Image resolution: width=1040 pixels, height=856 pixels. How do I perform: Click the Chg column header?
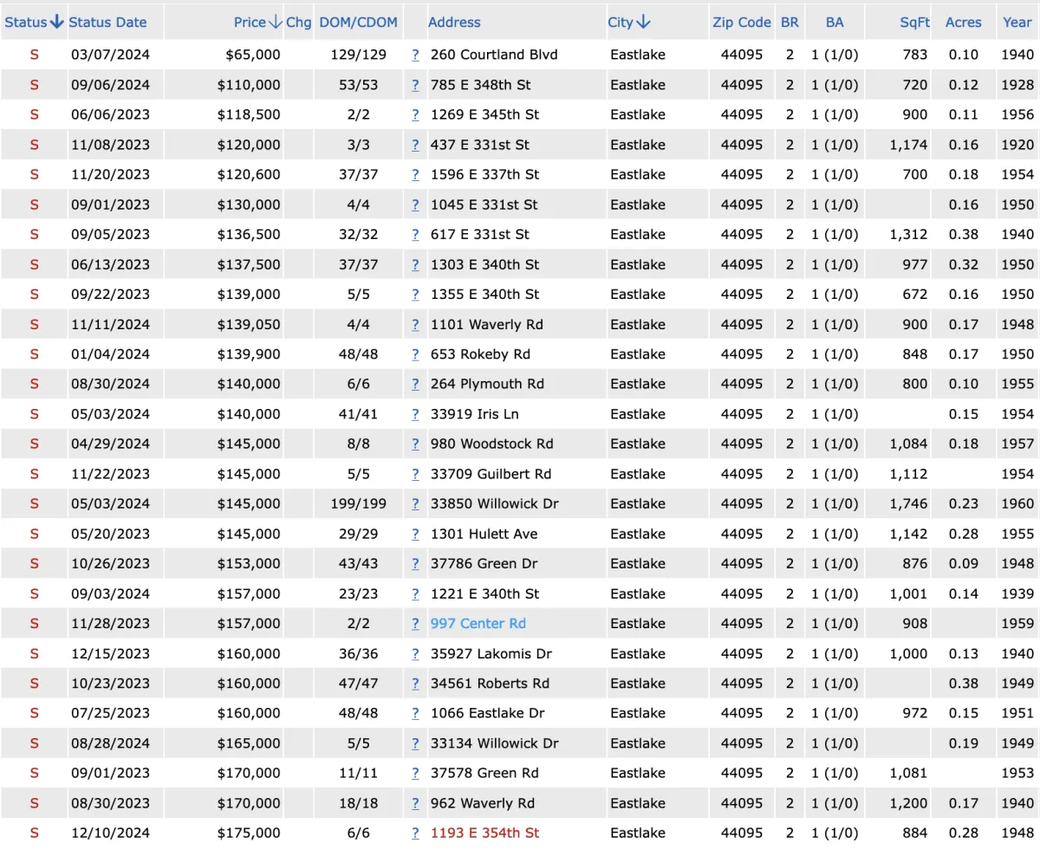tap(298, 23)
